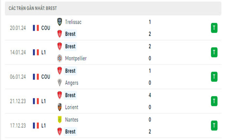Select the Lorient team name

pyautogui.click(x=72, y=107)
